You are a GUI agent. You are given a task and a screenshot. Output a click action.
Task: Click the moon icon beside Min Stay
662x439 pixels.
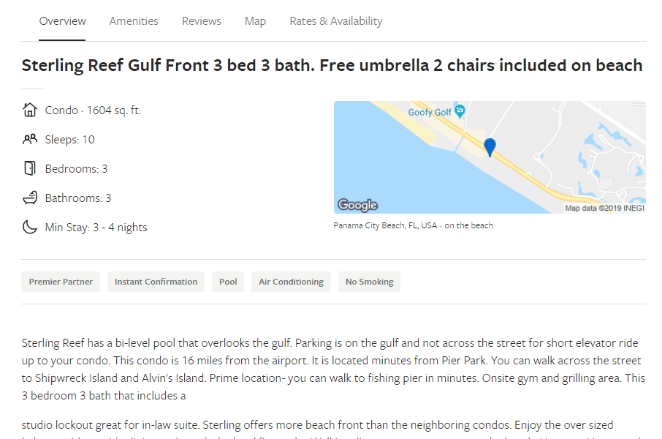(x=29, y=227)
